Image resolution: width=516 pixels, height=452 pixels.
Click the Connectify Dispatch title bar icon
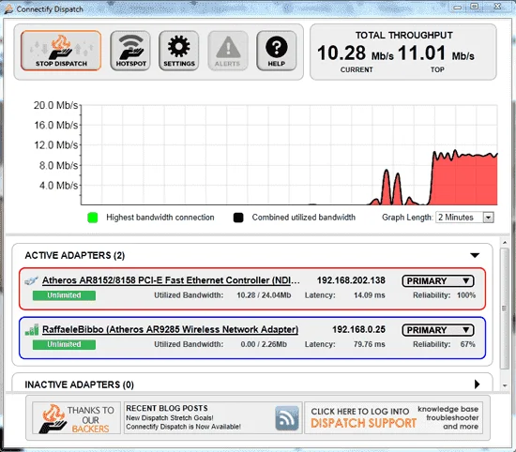click(x=8, y=8)
